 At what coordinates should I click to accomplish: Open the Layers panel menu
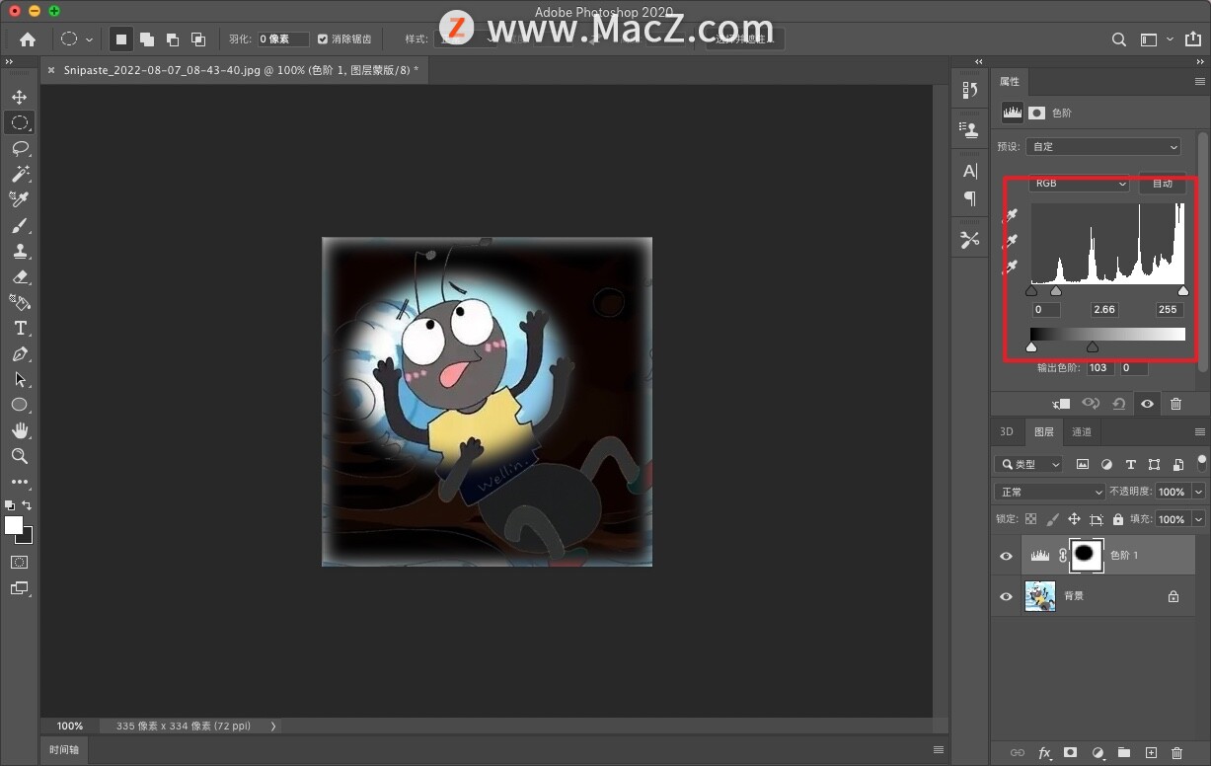(1199, 432)
